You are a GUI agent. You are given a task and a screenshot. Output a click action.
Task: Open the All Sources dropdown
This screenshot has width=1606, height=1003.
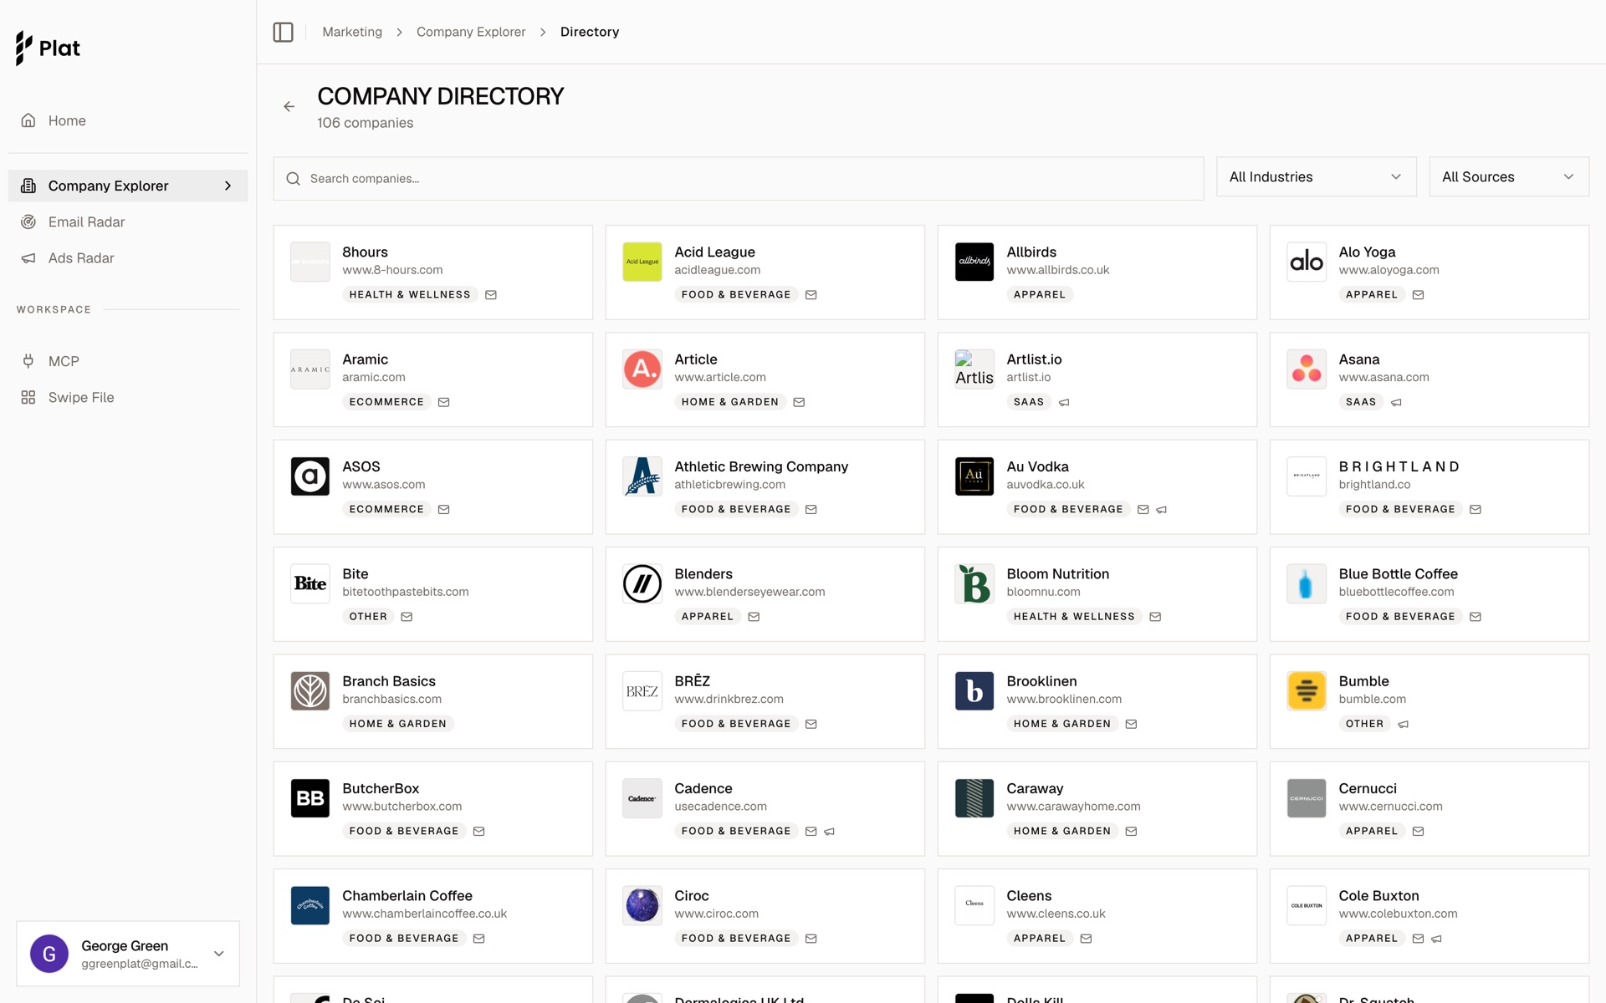click(1508, 176)
